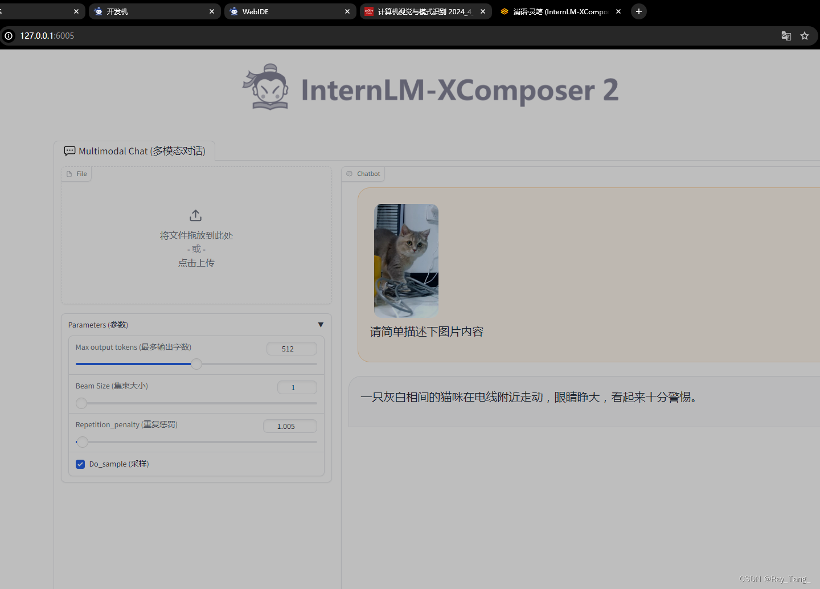Bookmark this page with the star icon
This screenshot has width=820, height=589.
[x=805, y=36]
